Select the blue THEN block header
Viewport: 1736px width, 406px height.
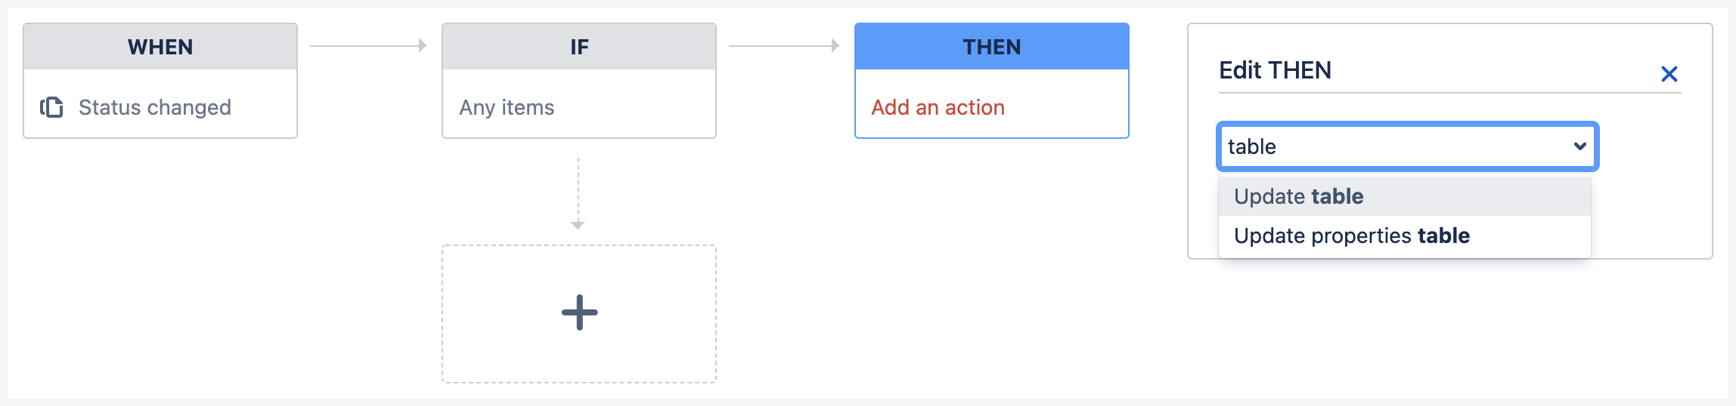991,47
